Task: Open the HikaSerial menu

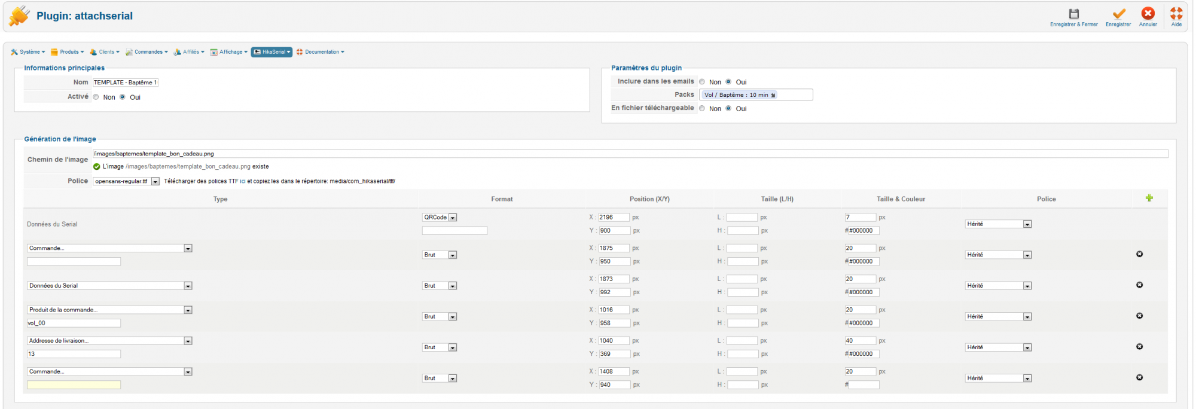Action: (x=272, y=52)
